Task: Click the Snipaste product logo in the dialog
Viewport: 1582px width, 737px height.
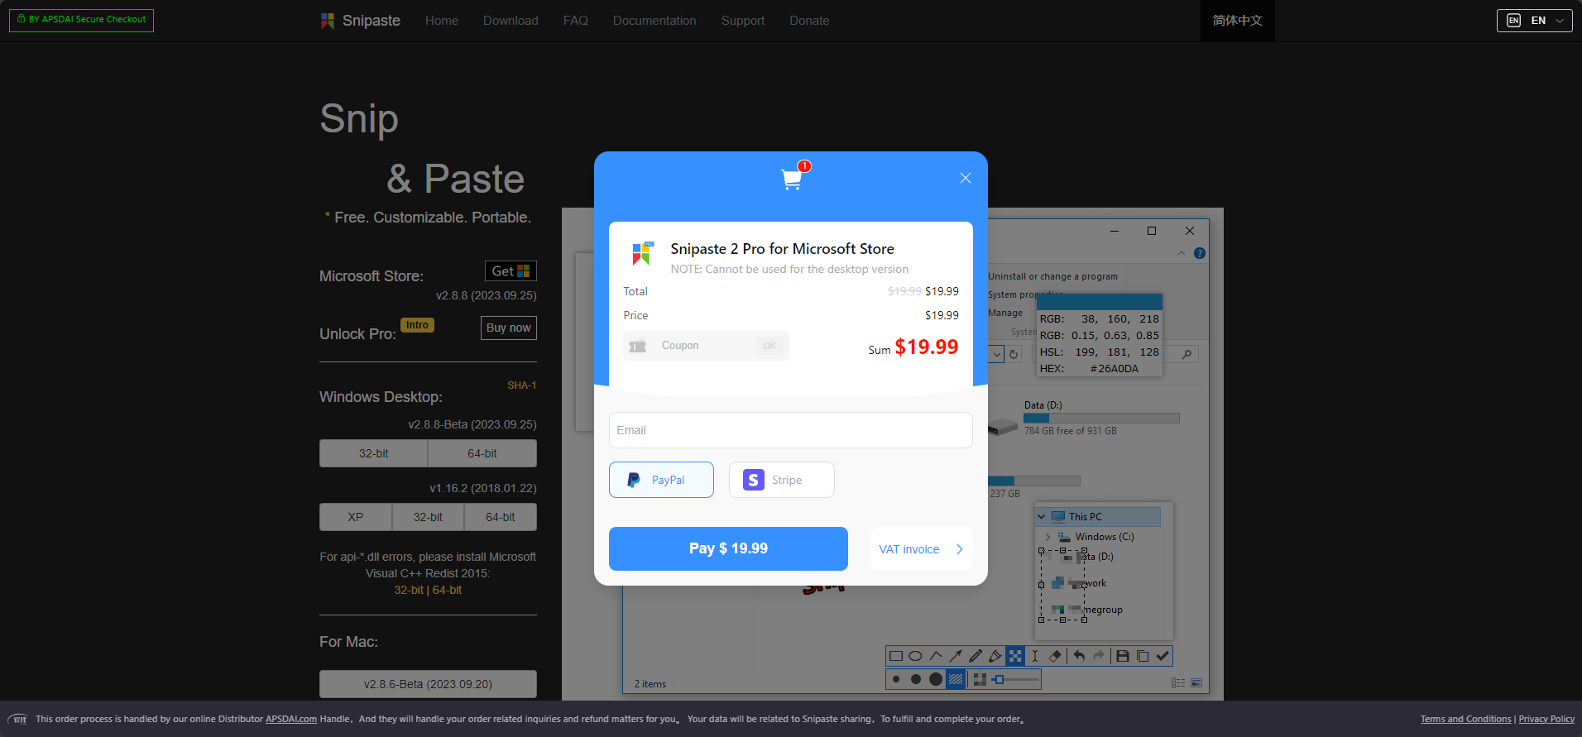Action: click(x=643, y=253)
